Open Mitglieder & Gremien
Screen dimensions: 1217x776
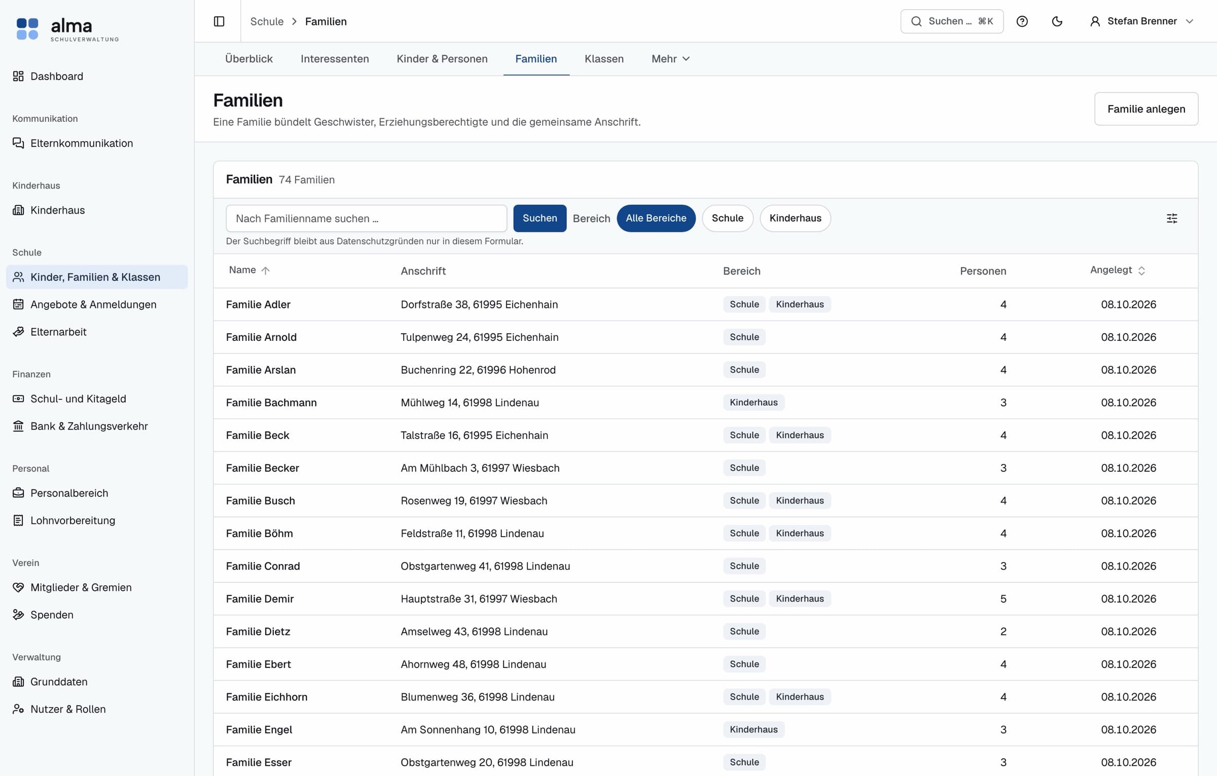click(97, 587)
